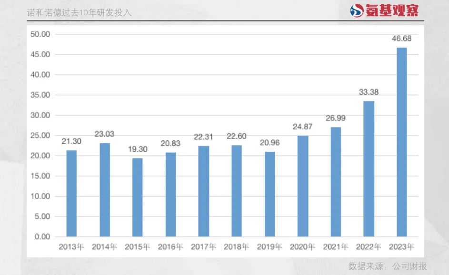Click the data label 24.87
This screenshot has height=275, width=449.
click(x=303, y=127)
